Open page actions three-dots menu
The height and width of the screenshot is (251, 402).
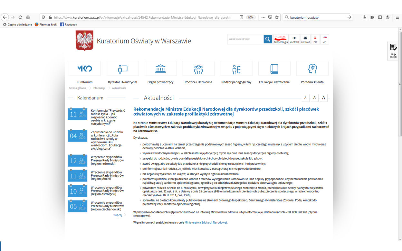(263, 17)
